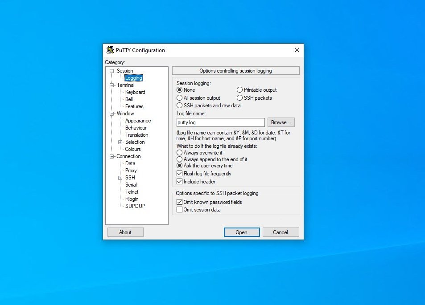The image size is (425, 305).
Task: Click Open to start the session
Action: 242,232
